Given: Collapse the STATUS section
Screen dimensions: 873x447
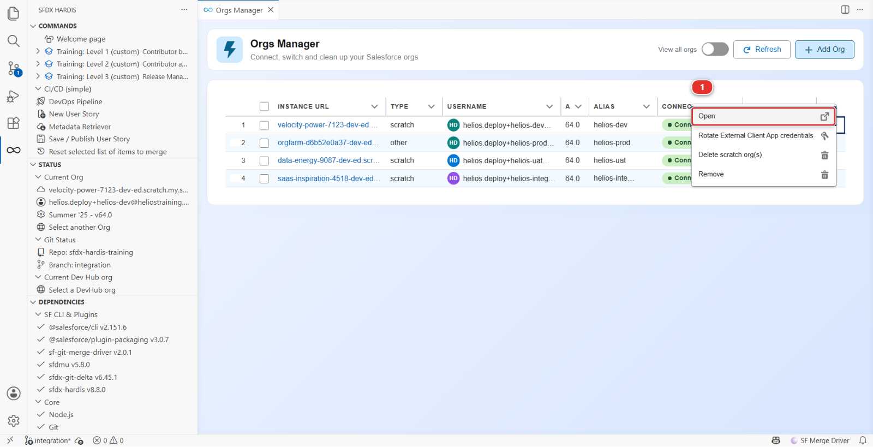Looking at the screenshot, I should [x=33, y=164].
